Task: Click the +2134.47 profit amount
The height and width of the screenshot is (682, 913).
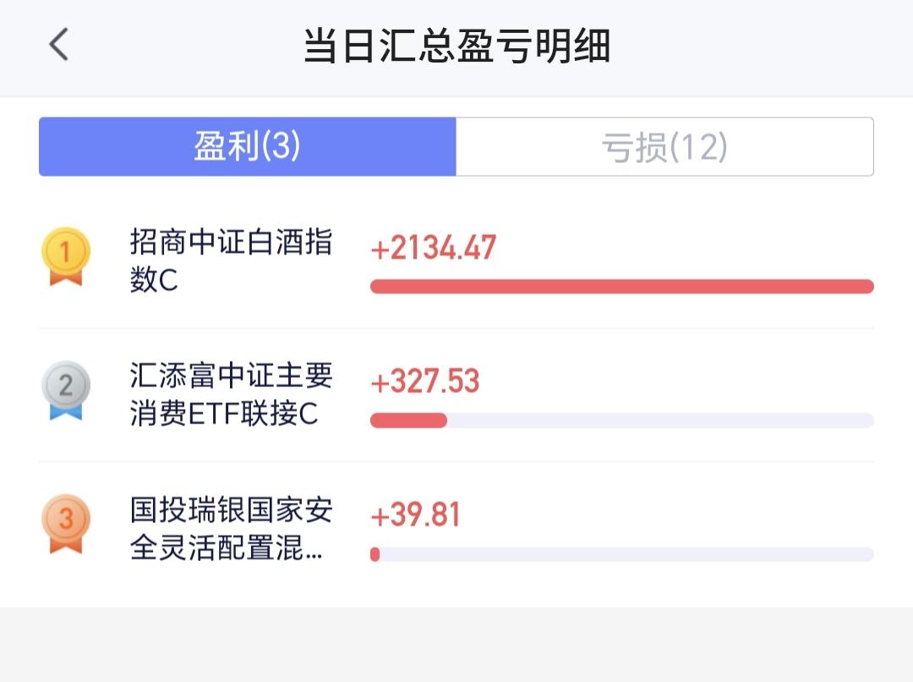Action: [433, 248]
